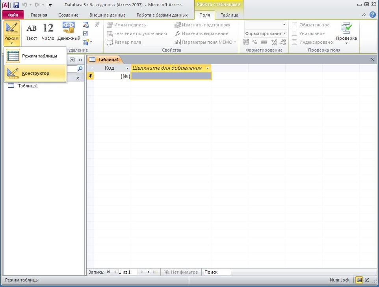Click Щелкните для добавления column header
This screenshot has width=379, height=287.
click(x=171, y=68)
